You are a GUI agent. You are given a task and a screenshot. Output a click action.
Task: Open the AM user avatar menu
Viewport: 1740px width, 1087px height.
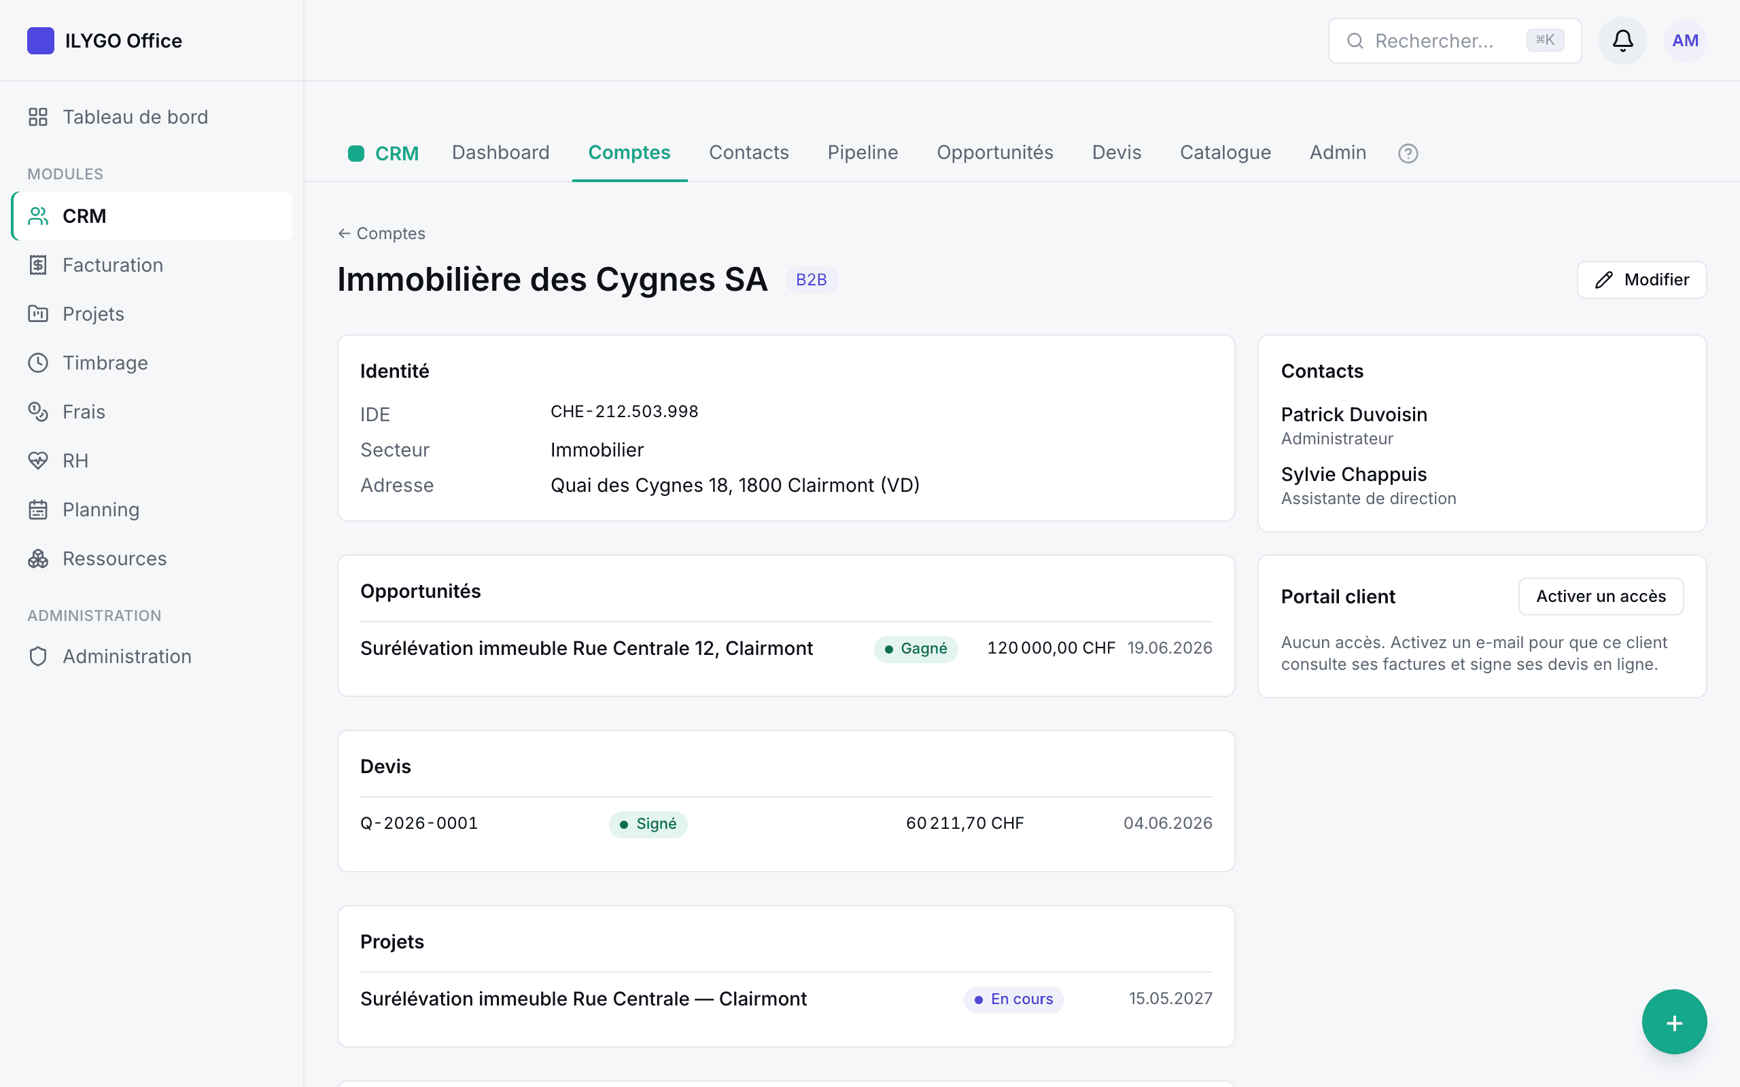(x=1686, y=41)
